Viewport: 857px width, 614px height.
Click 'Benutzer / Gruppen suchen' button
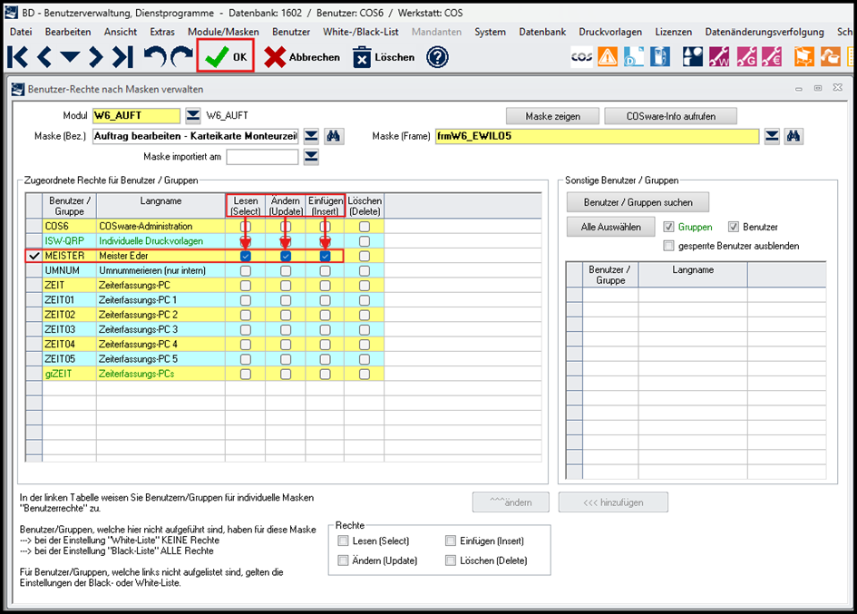(638, 202)
